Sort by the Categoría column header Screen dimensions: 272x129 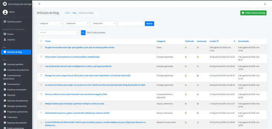pos(161,41)
